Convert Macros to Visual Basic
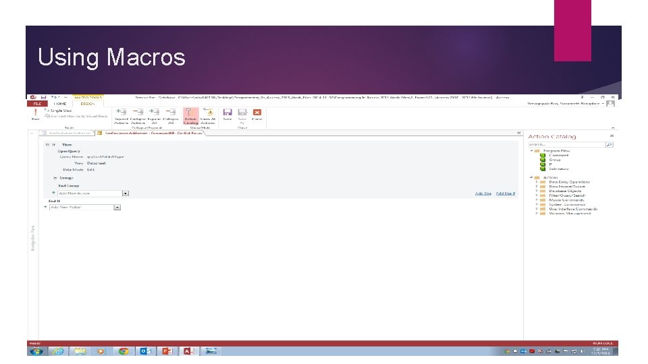 click(x=76, y=116)
